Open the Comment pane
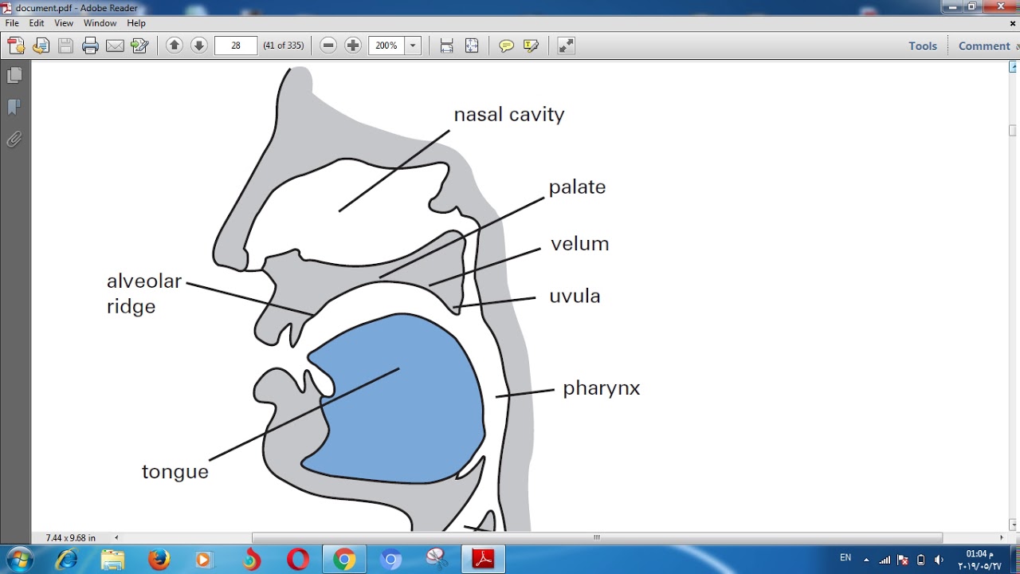This screenshot has width=1020, height=574. pos(984,45)
